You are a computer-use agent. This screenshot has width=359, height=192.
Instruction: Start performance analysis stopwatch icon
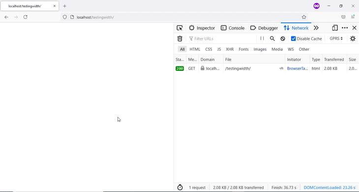(180, 188)
